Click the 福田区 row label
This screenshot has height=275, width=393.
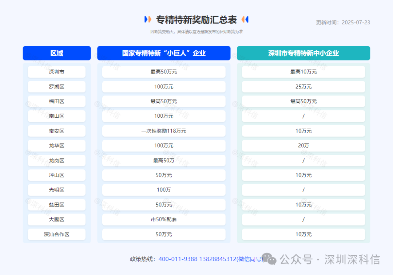(x=56, y=101)
